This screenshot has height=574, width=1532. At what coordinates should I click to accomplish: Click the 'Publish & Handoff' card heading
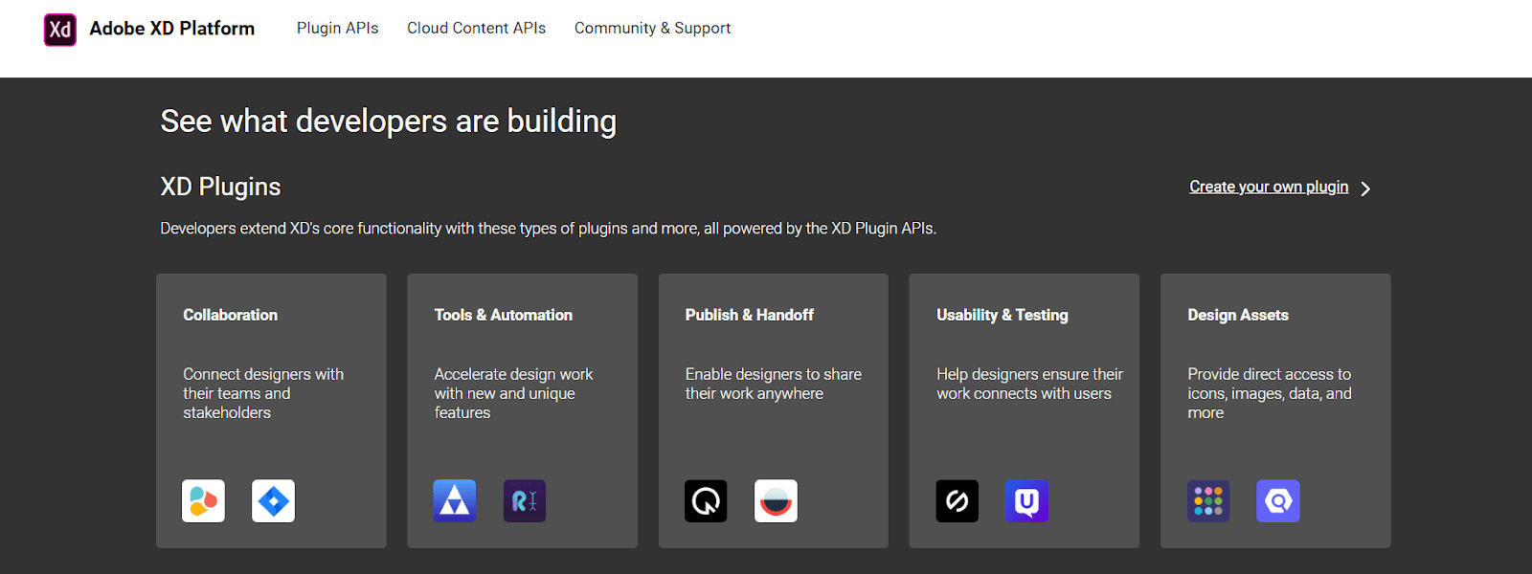point(750,315)
